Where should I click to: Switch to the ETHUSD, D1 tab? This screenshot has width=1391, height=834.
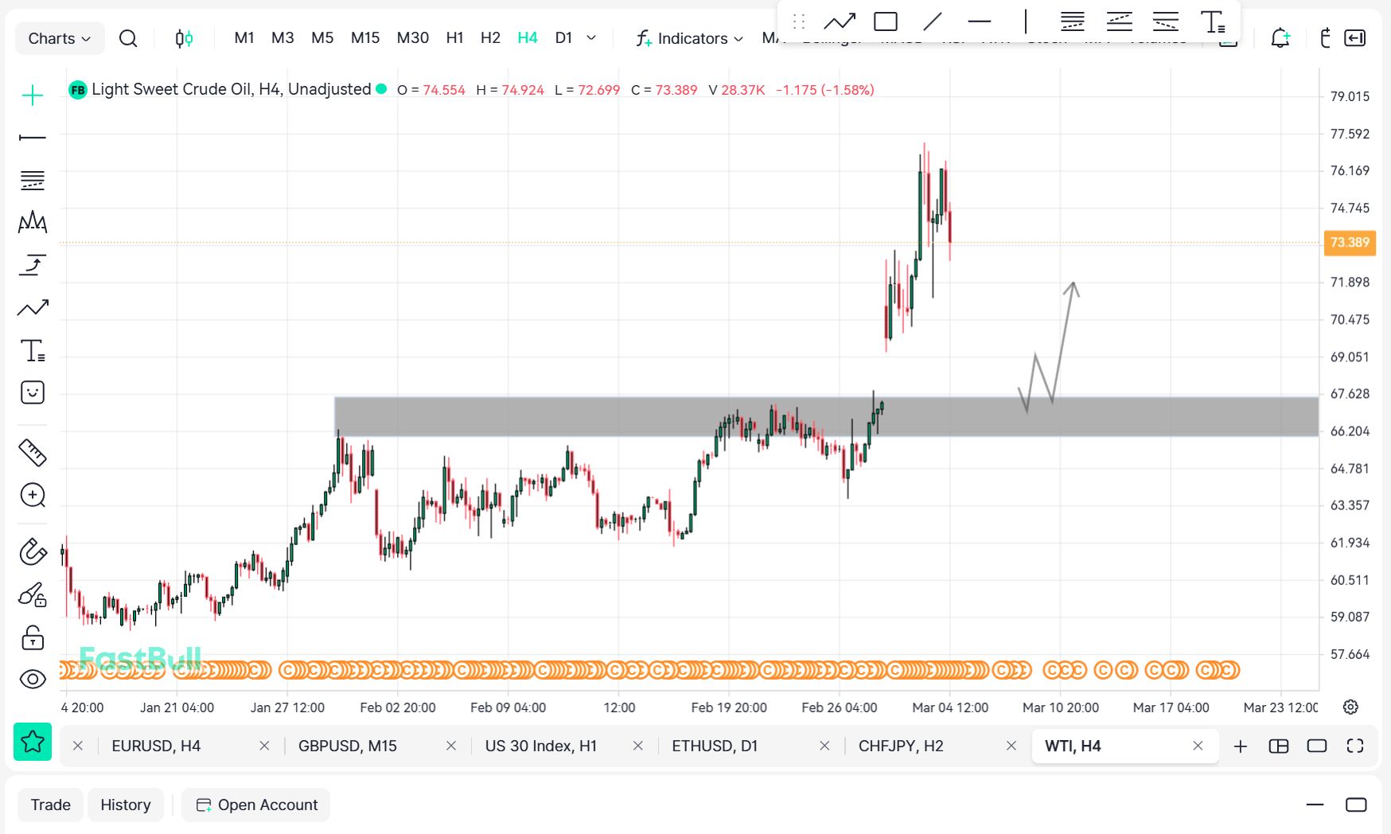(714, 746)
